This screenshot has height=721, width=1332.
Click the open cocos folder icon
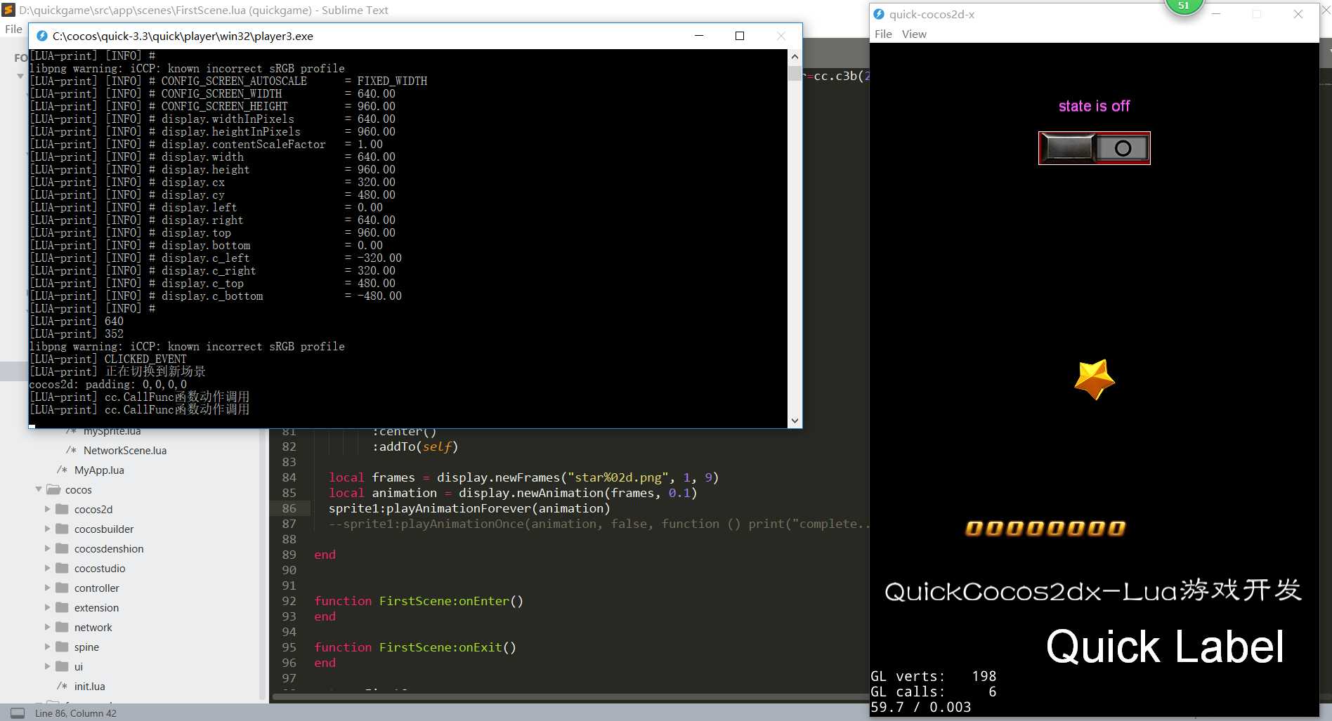coord(53,489)
